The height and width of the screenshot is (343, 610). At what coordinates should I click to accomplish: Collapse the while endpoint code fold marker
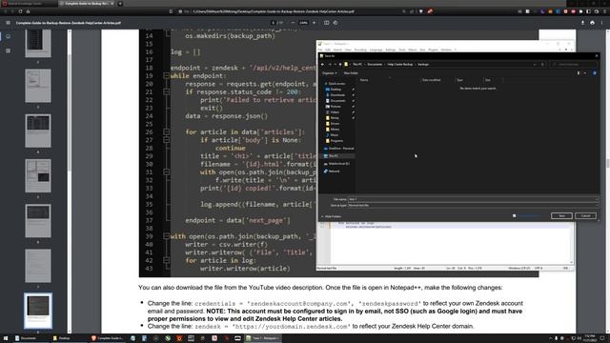[166, 76]
